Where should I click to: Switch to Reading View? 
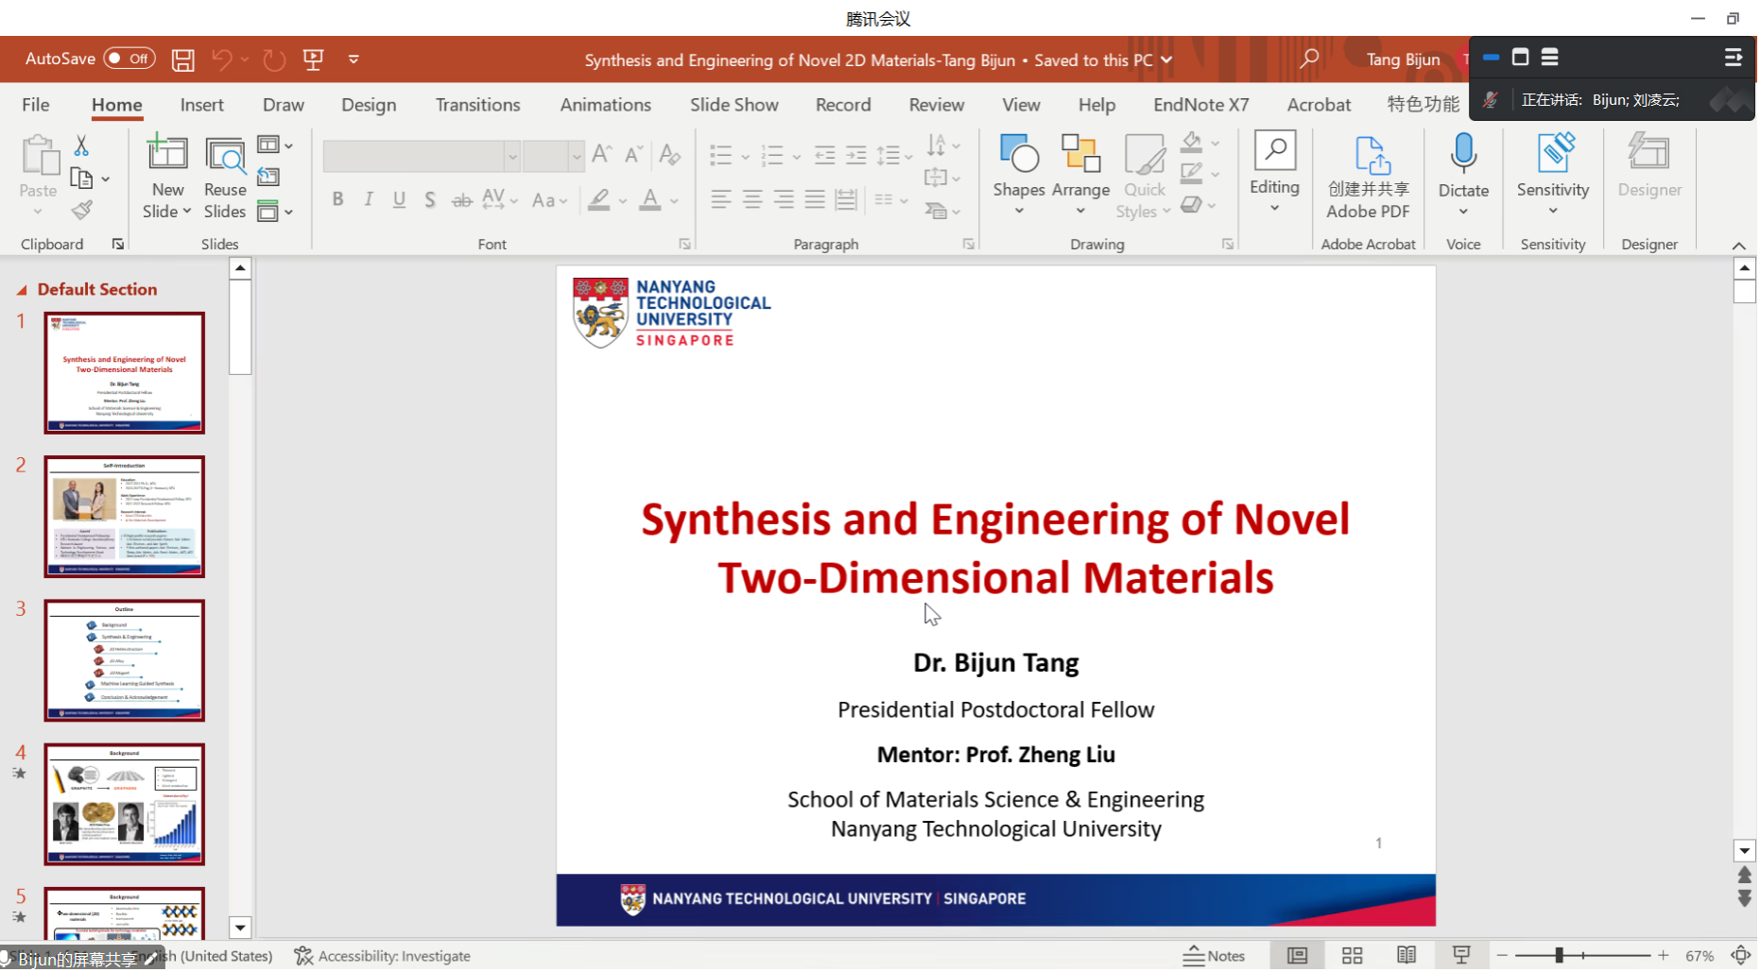point(1406,957)
